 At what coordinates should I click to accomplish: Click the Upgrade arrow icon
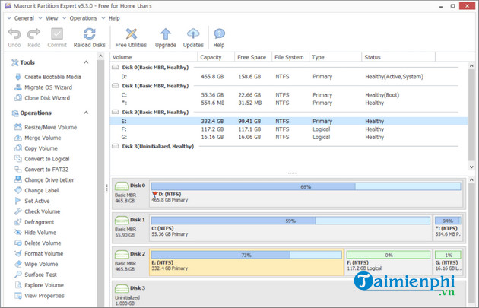(166, 33)
